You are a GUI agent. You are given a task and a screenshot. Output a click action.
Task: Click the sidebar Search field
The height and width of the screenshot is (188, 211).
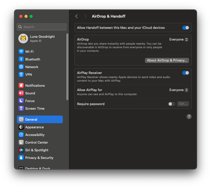pyautogui.click(x=42, y=27)
